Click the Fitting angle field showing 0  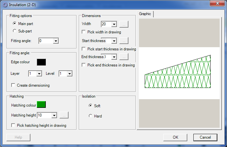46,41
